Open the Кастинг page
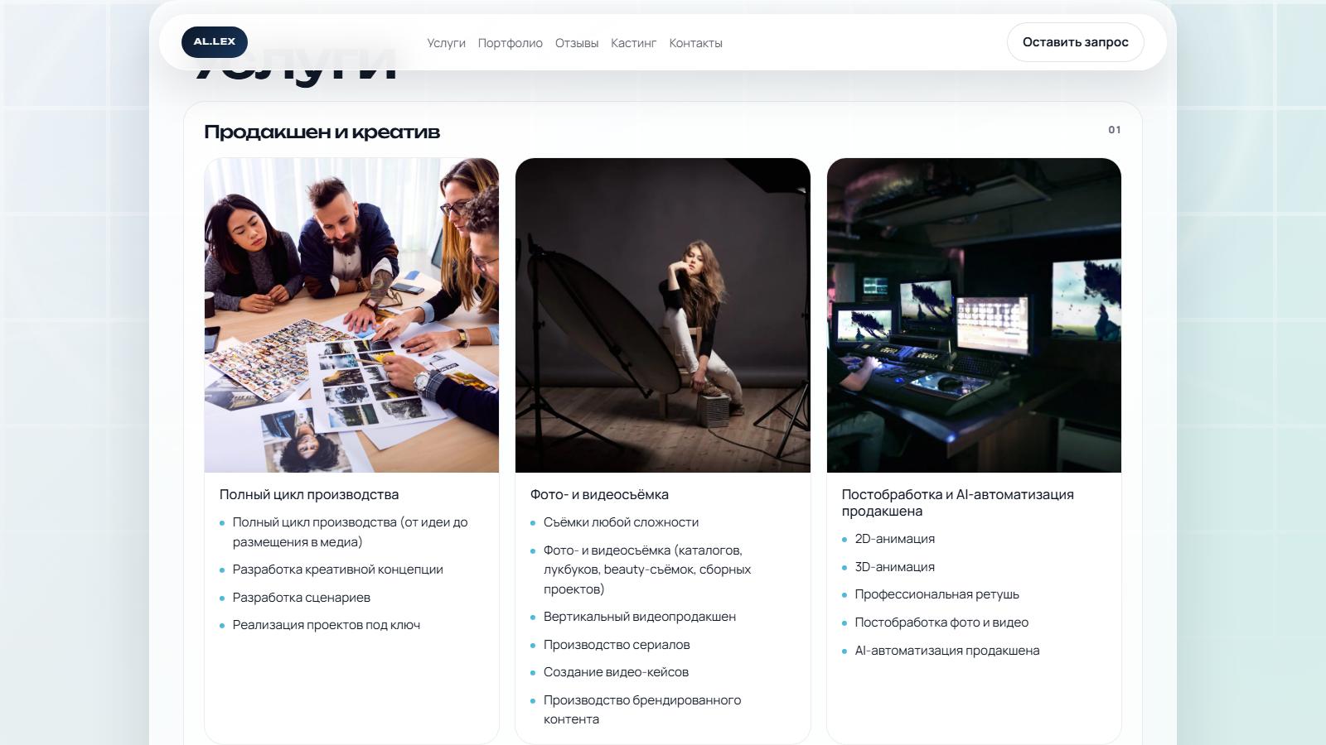The height and width of the screenshot is (745, 1326). pyautogui.click(x=634, y=43)
